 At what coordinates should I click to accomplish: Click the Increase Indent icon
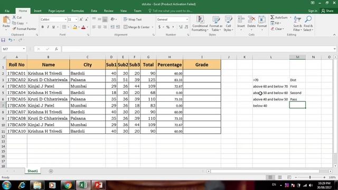(118, 27)
